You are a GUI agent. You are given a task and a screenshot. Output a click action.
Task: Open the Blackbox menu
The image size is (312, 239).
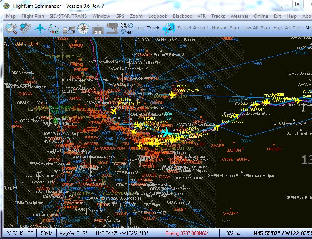[183, 16]
